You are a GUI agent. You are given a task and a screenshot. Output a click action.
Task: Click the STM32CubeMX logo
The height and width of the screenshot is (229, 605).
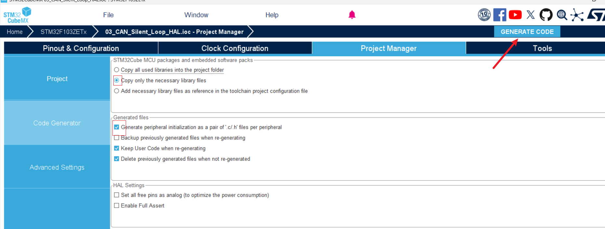(x=17, y=15)
